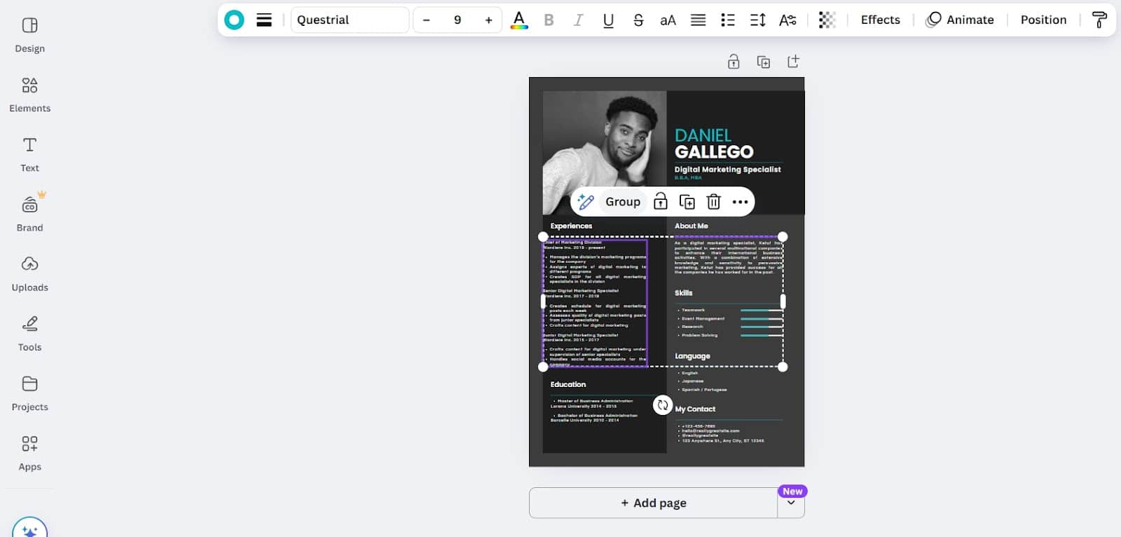Image resolution: width=1121 pixels, height=537 pixels.
Task: Toggle strikethrough formatting
Action: (638, 20)
